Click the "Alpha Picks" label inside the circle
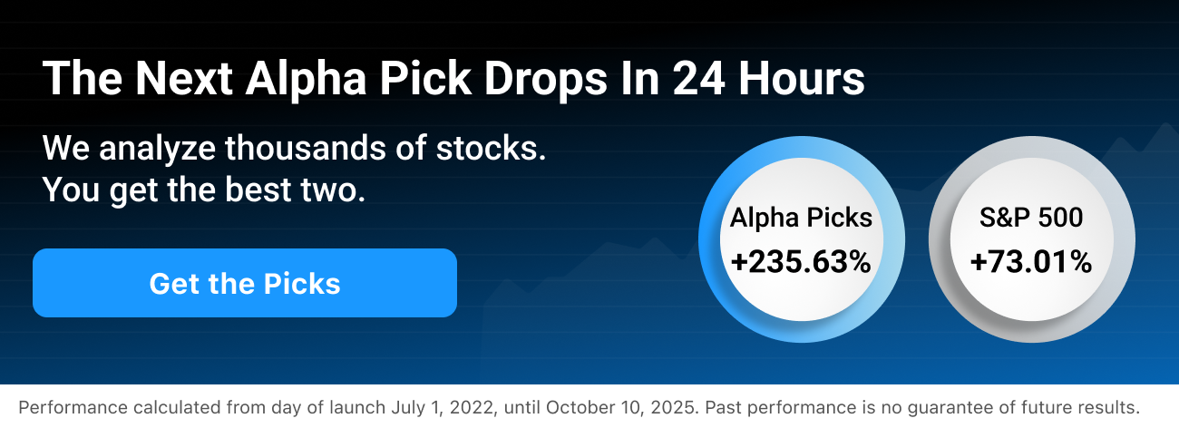The image size is (1179, 428). click(802, 218)
